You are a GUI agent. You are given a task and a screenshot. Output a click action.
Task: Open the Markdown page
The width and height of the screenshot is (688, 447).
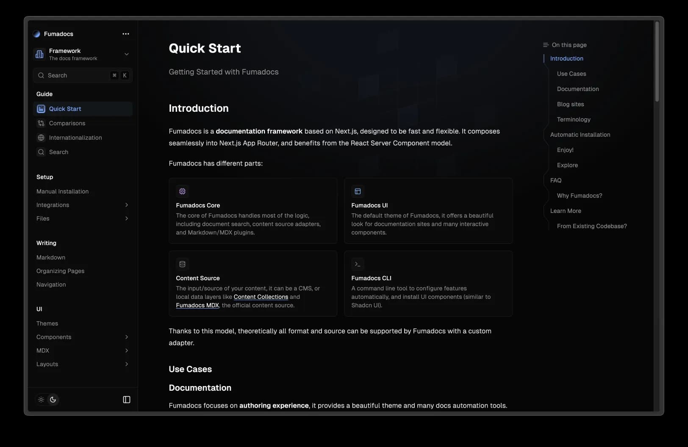[x=51, y=257]
